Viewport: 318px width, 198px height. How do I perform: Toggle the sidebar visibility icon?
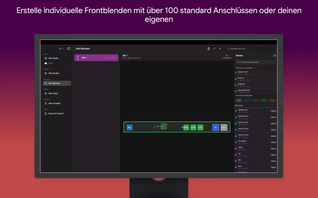pos(69,48)
